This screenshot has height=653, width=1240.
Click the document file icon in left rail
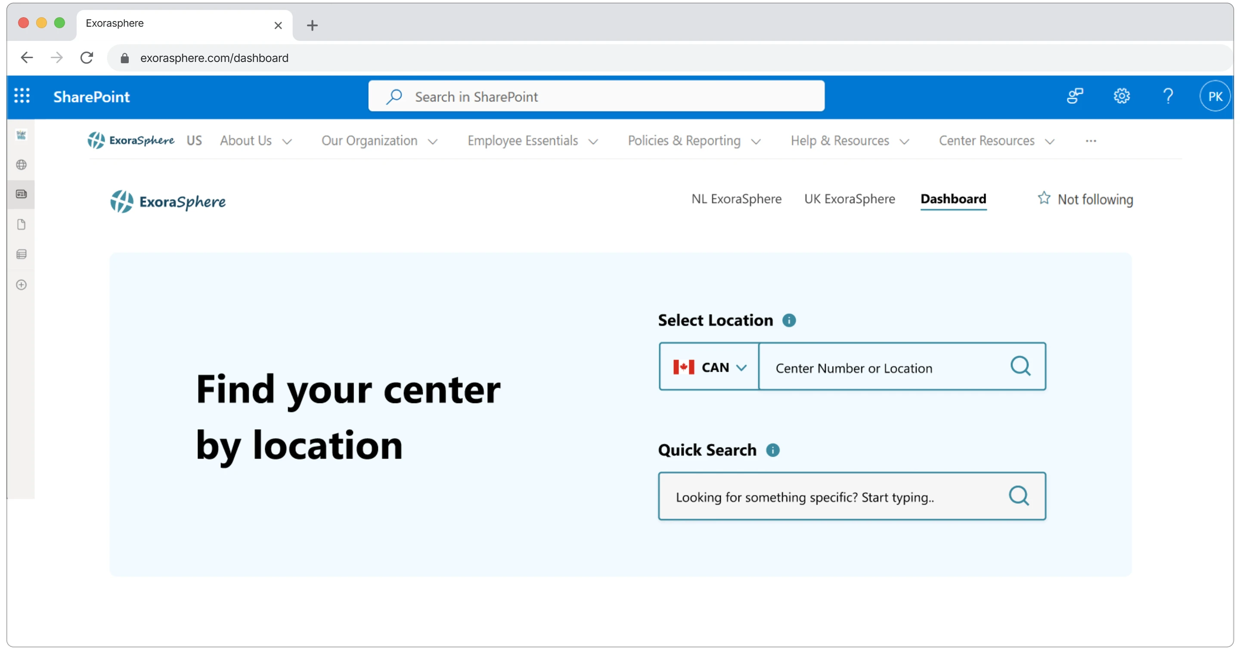pyautogui.click(x=21, y=225)
